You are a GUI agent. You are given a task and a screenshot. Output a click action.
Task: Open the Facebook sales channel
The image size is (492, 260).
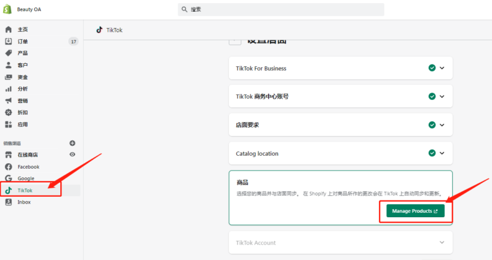click(28, 167)
